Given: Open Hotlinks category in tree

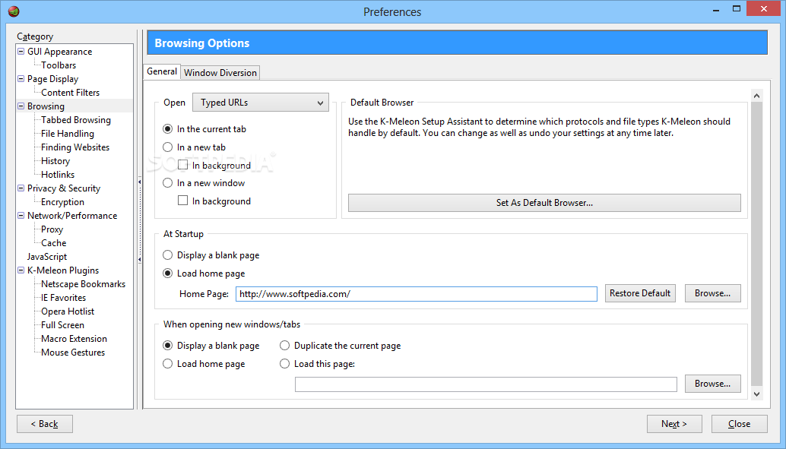Looking at the screenshot, I should point(58,175).
